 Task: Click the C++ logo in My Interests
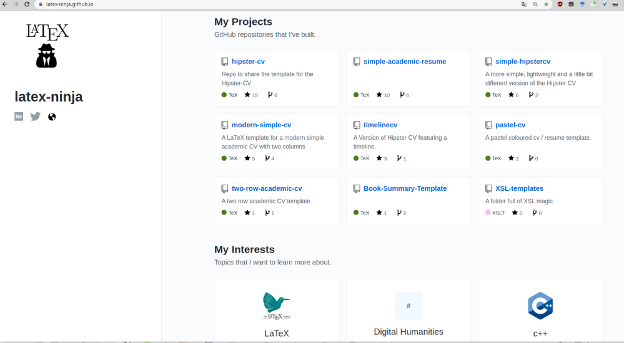(x=540, y=306)
